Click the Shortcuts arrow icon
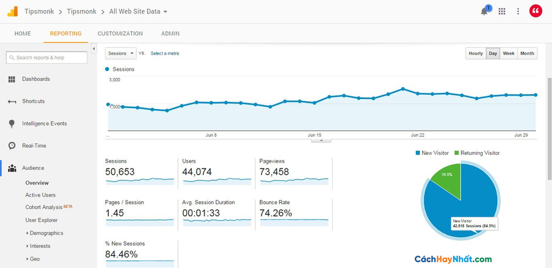 point(12,101)
